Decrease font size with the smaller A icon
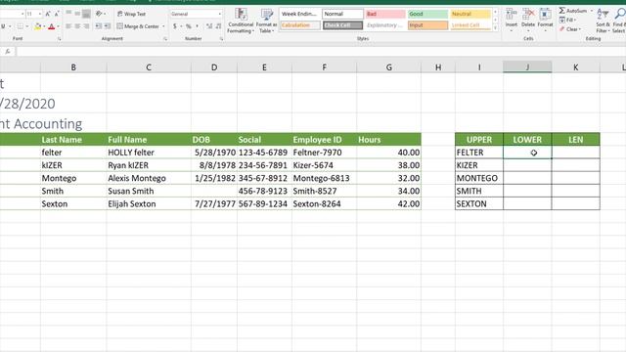626x352 pixels. [x=57, y=14]
